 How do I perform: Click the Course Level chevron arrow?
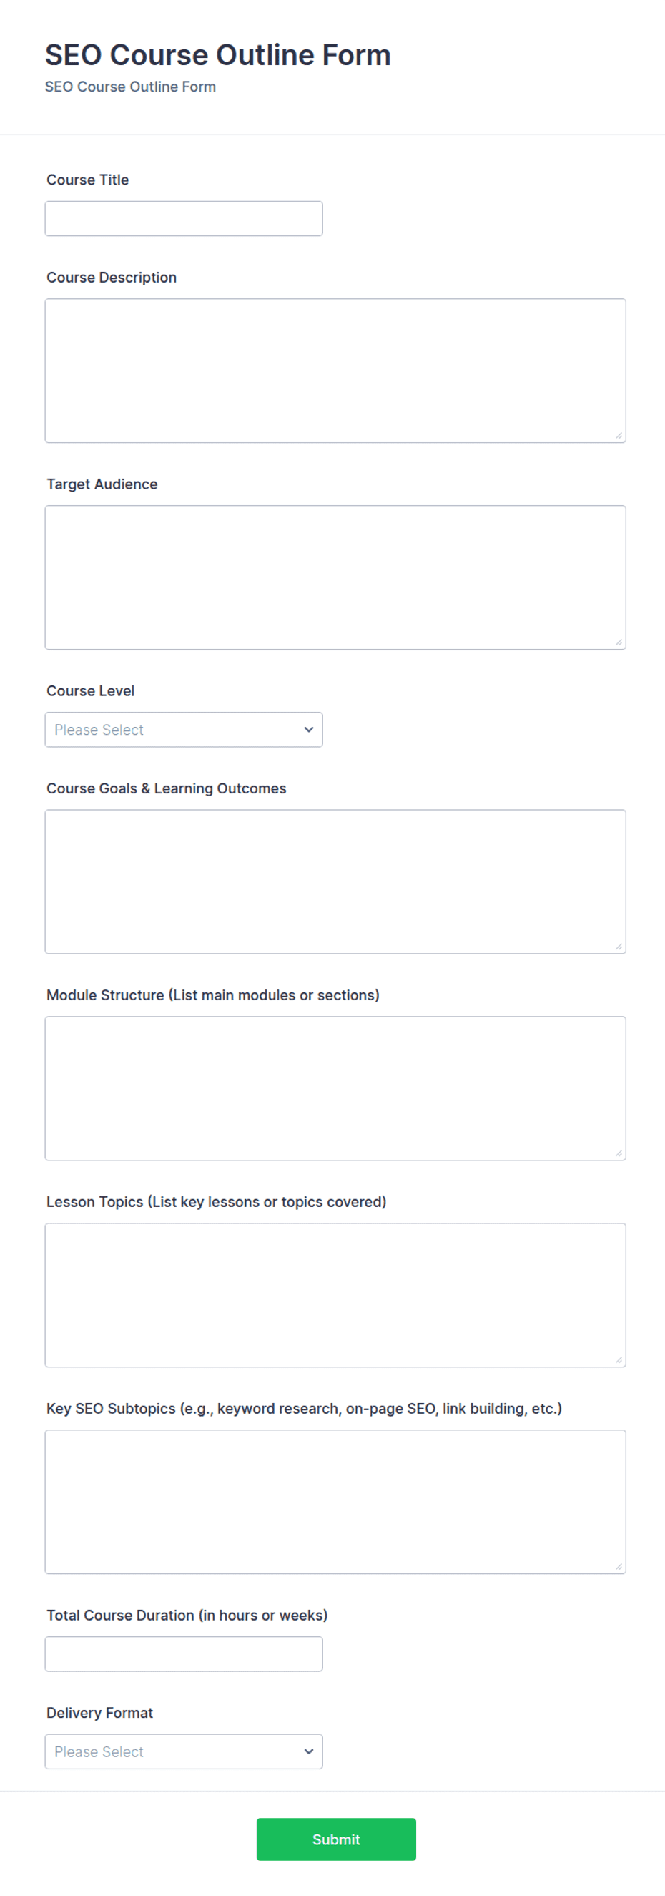[x=309, y=729]
